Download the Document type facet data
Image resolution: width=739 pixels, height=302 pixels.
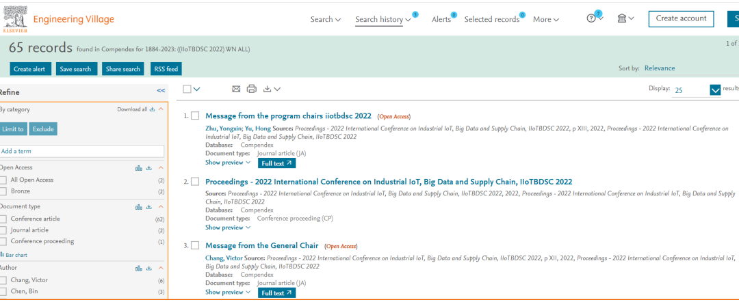(x=149, y=207)
